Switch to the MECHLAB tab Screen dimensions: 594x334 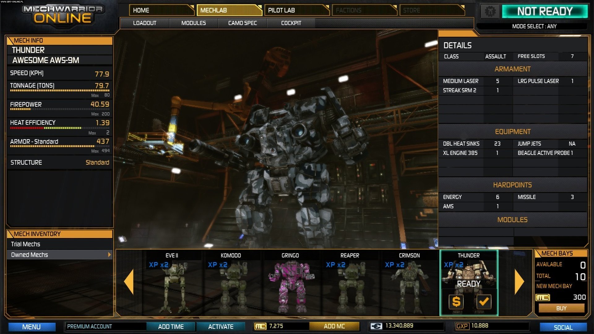click(229, 10)
